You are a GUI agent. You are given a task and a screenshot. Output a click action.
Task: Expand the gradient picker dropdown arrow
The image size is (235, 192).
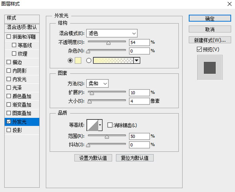[x=137, y=60]
